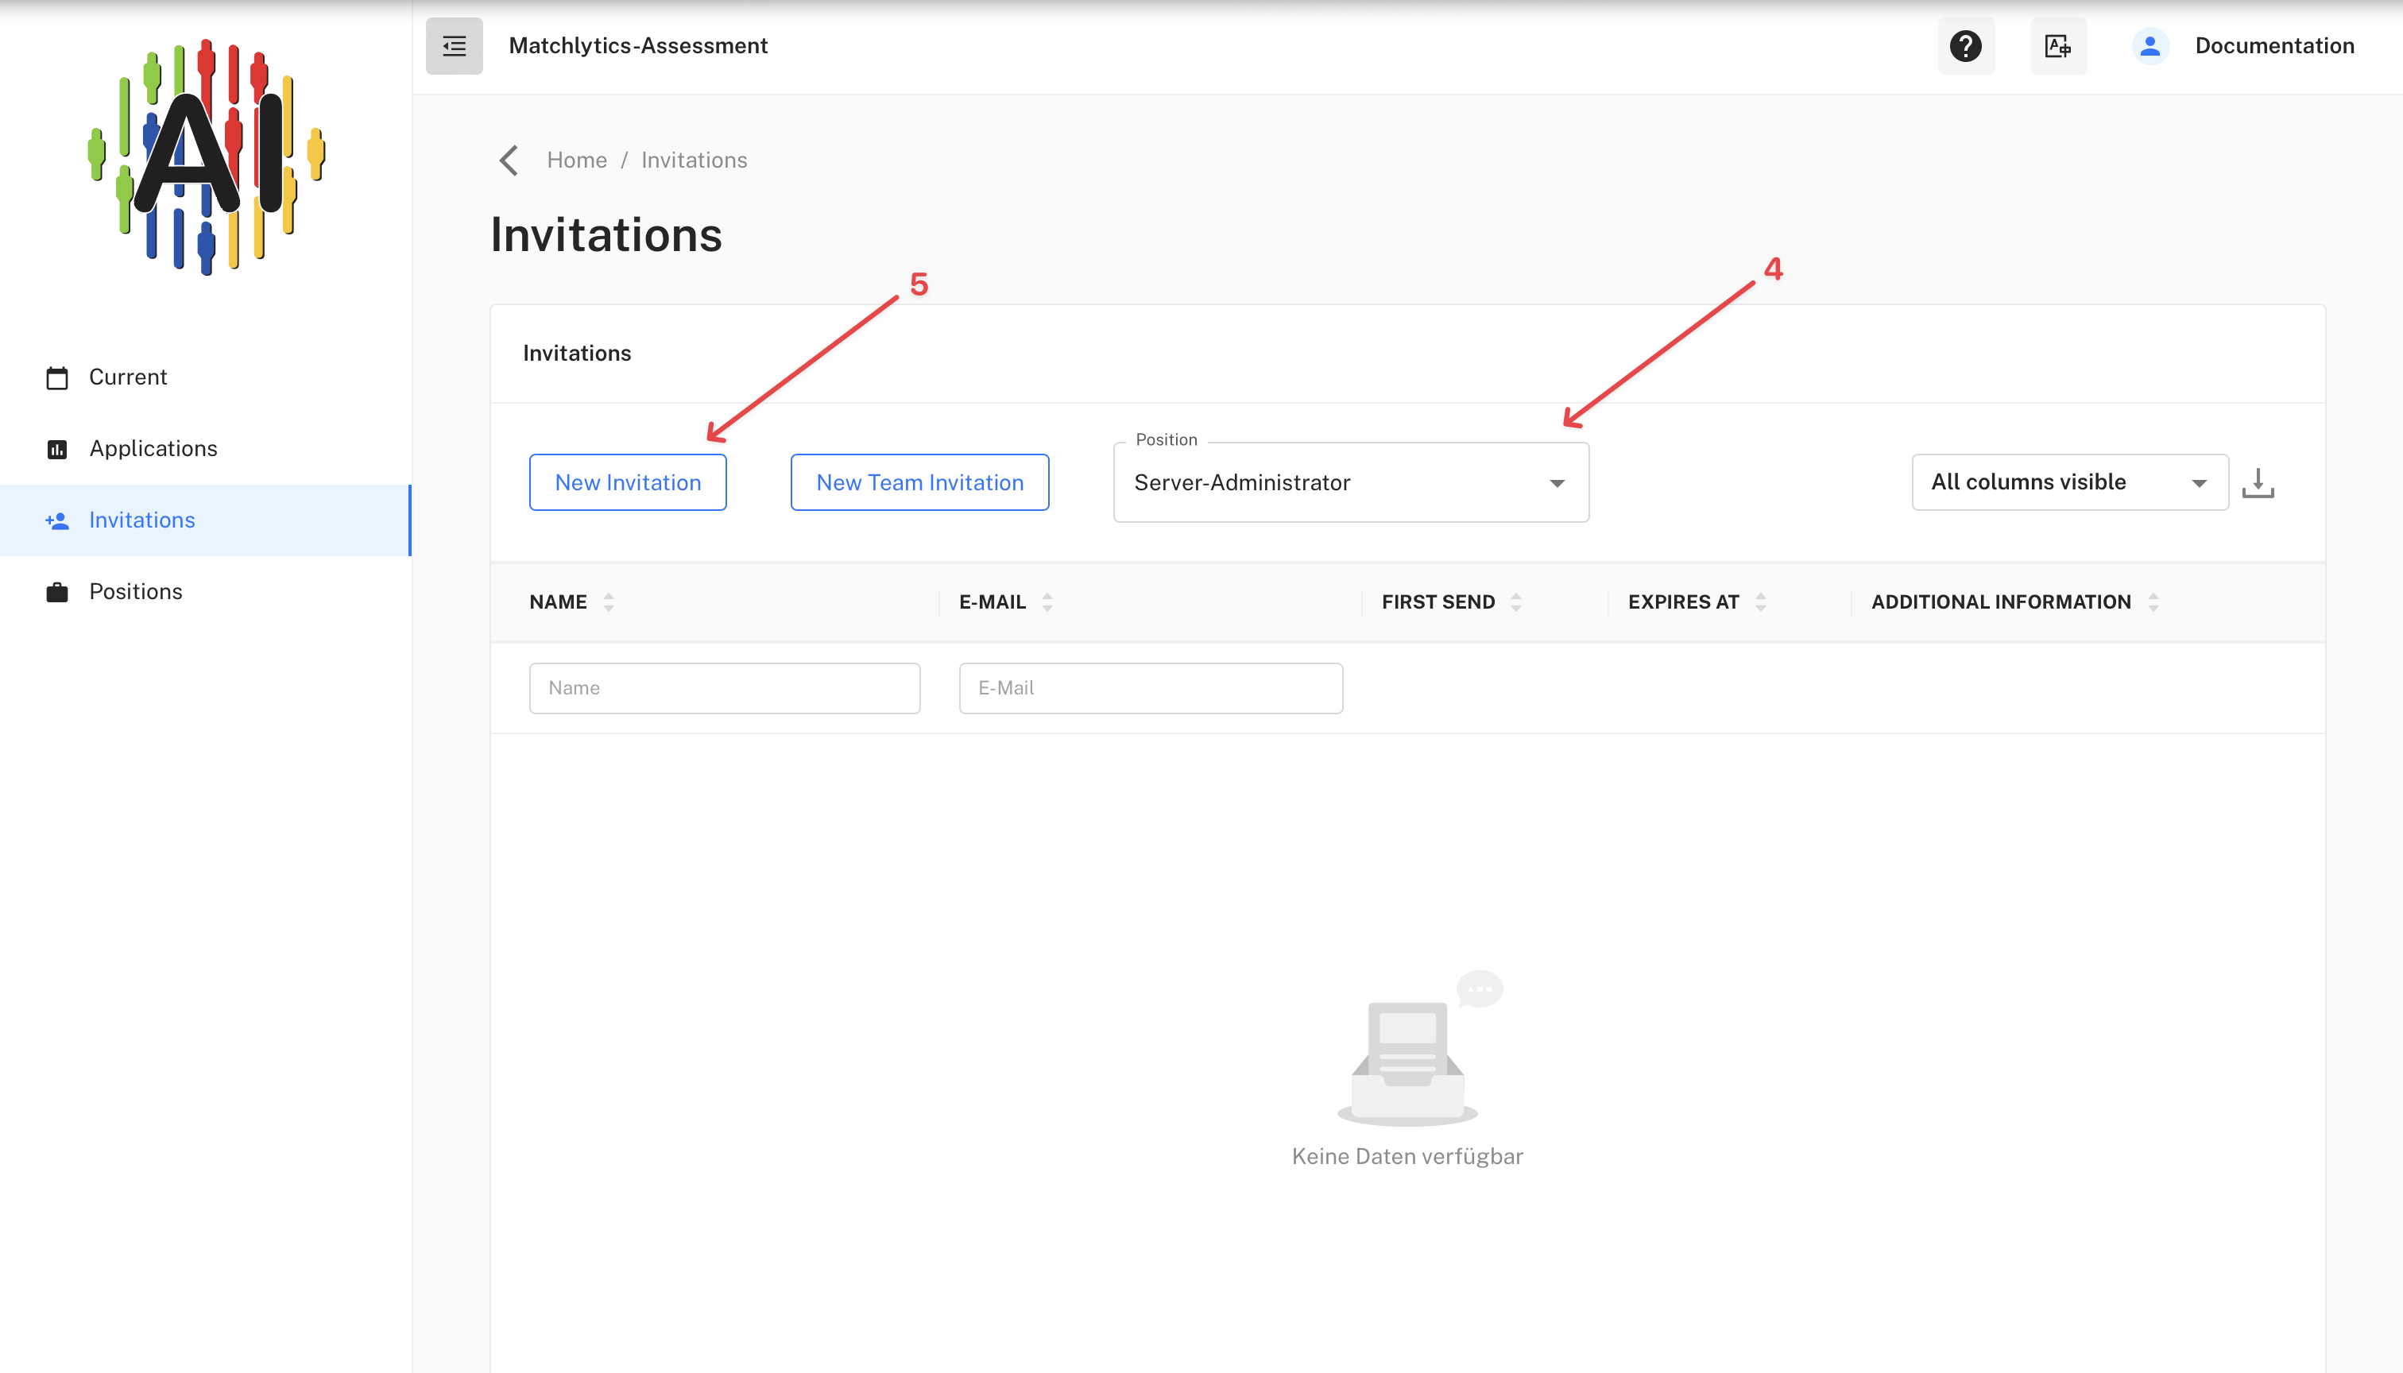Click the AI logo image

coord(206,157)
